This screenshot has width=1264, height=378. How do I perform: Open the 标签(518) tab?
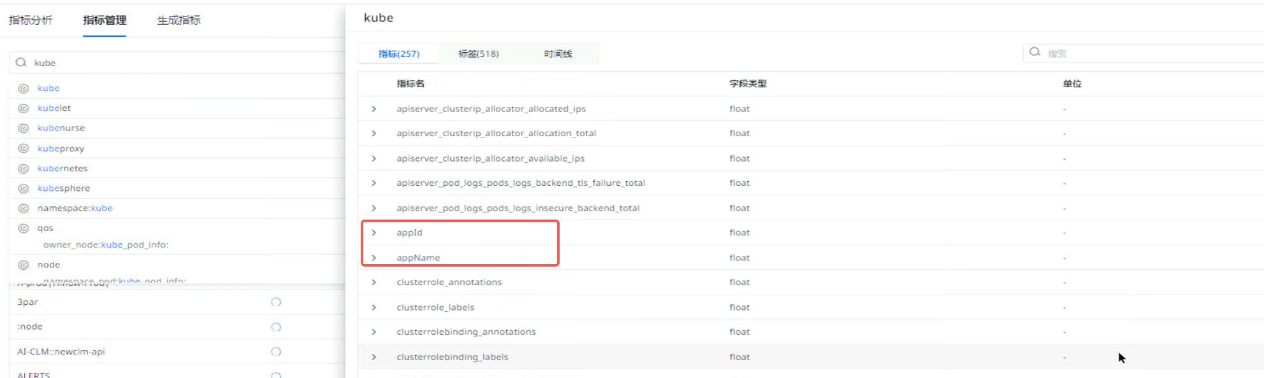(478, 54)
